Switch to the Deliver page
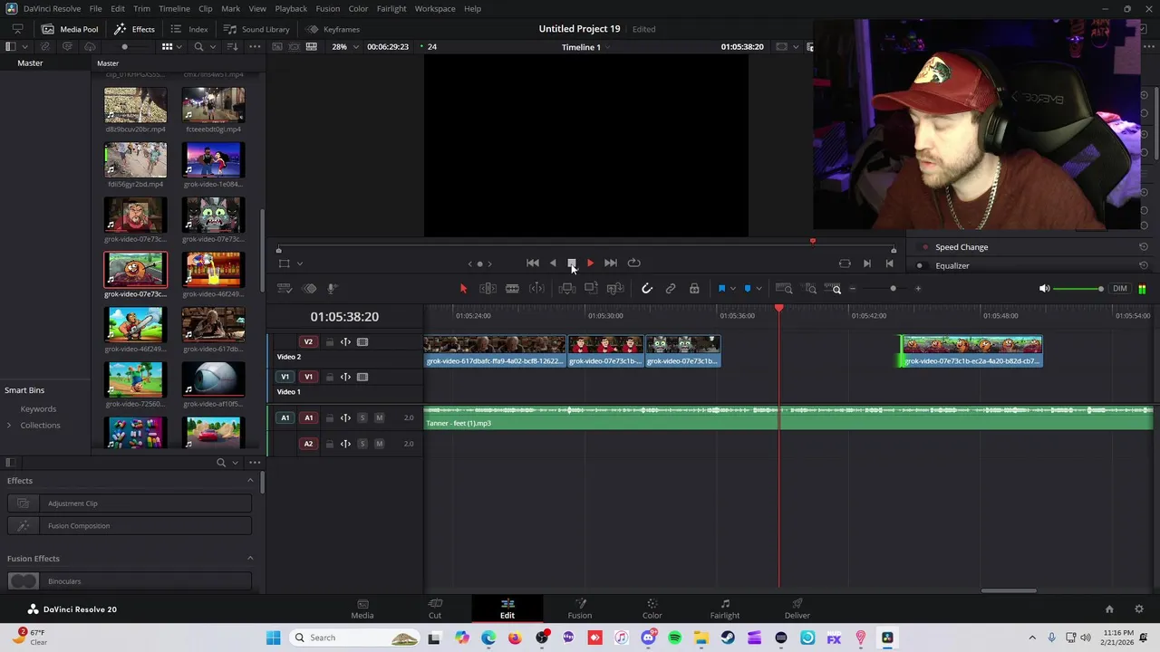The height and width of the screenshot is (652, 1160). [x=797, y=609]
